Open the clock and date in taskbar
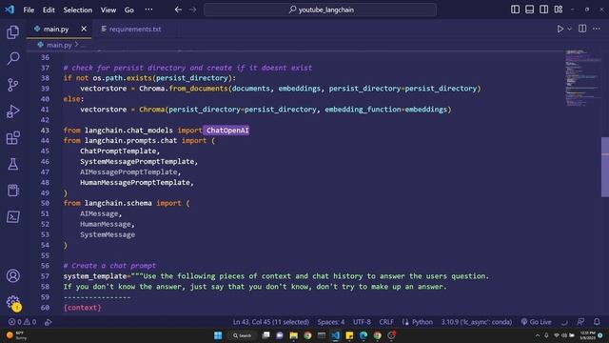This screenshot has height=343, width=609. (x=588, y=335)
